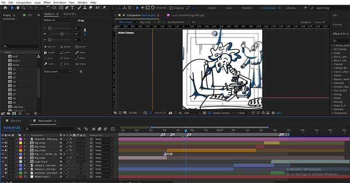Image resolution: width=350 pixels, height=183 pixels.
Task: Enable the Snapping checkbox
Action: pyautogui.click(x=171, y=8)
